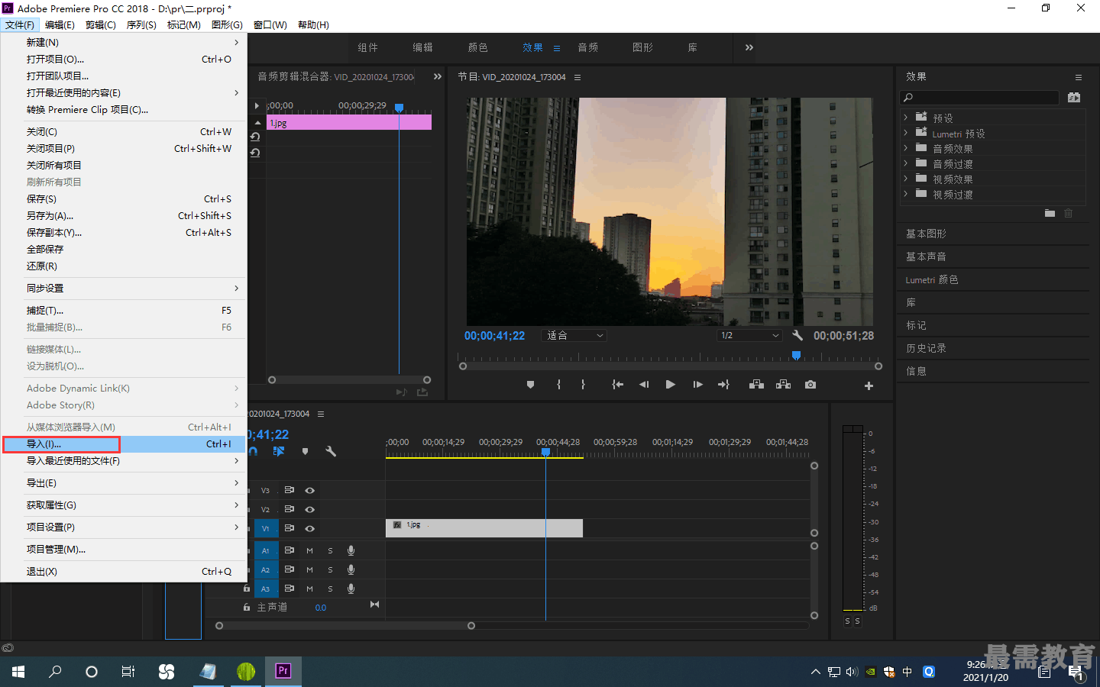The image size is (1100, 687).
Task: Toggle sync lock on V3 track
Action: 290,490
